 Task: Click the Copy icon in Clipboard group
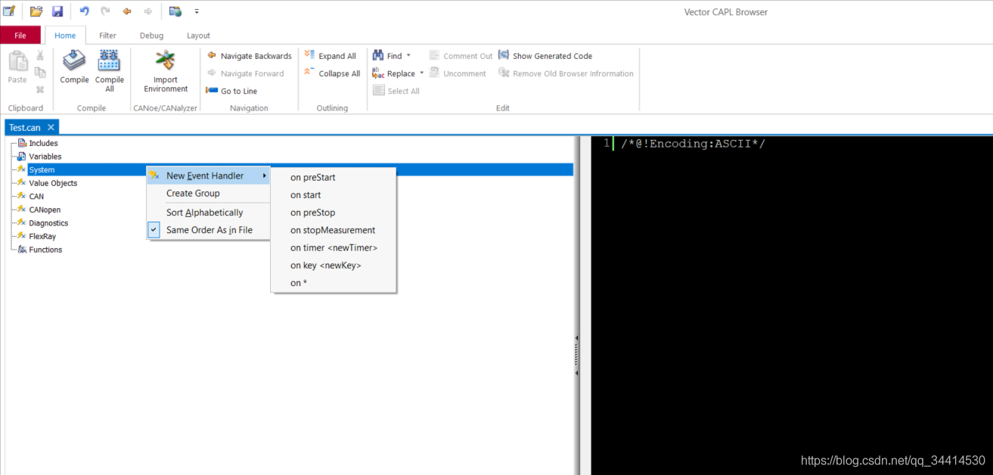pyautogui.click(x=40, y=73)
